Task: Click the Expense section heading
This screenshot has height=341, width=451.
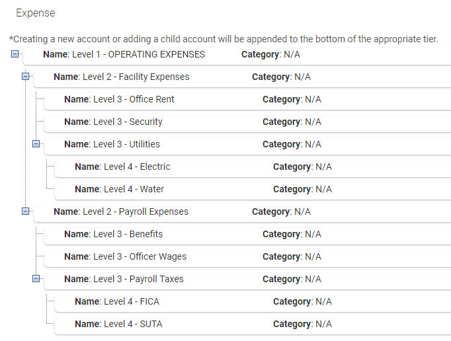Action: [36, 13]
